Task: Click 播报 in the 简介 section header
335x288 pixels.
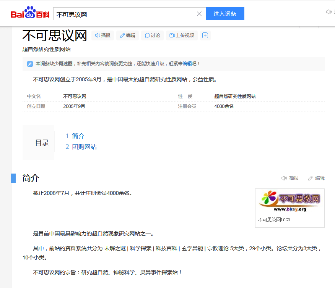Action: point(290,178)
